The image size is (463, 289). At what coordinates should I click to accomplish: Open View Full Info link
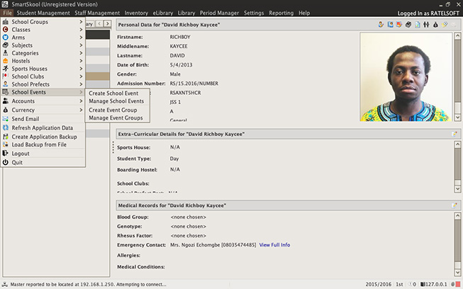(274, 245)
